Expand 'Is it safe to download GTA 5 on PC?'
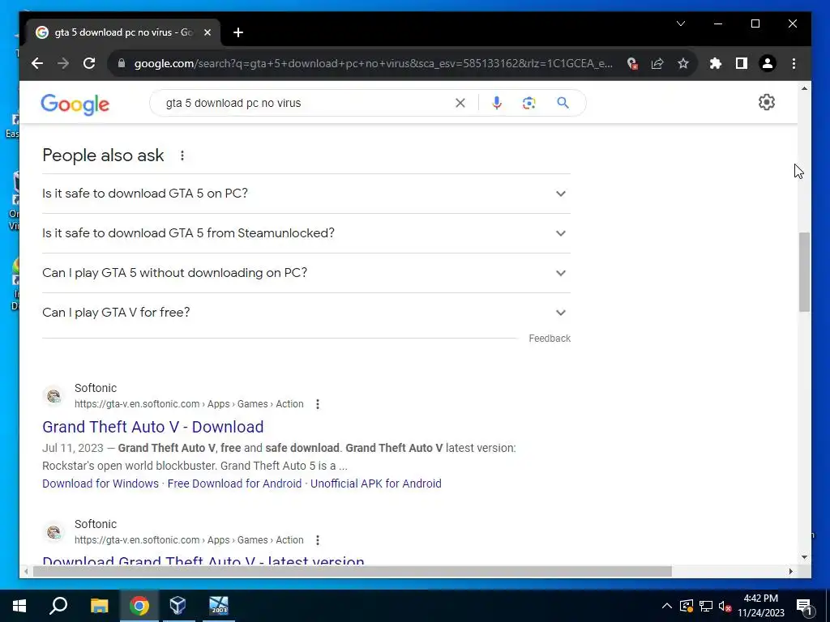 click(306, 194)
